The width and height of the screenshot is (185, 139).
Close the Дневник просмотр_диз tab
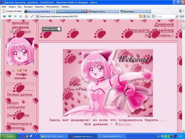[x=86, y=11]
